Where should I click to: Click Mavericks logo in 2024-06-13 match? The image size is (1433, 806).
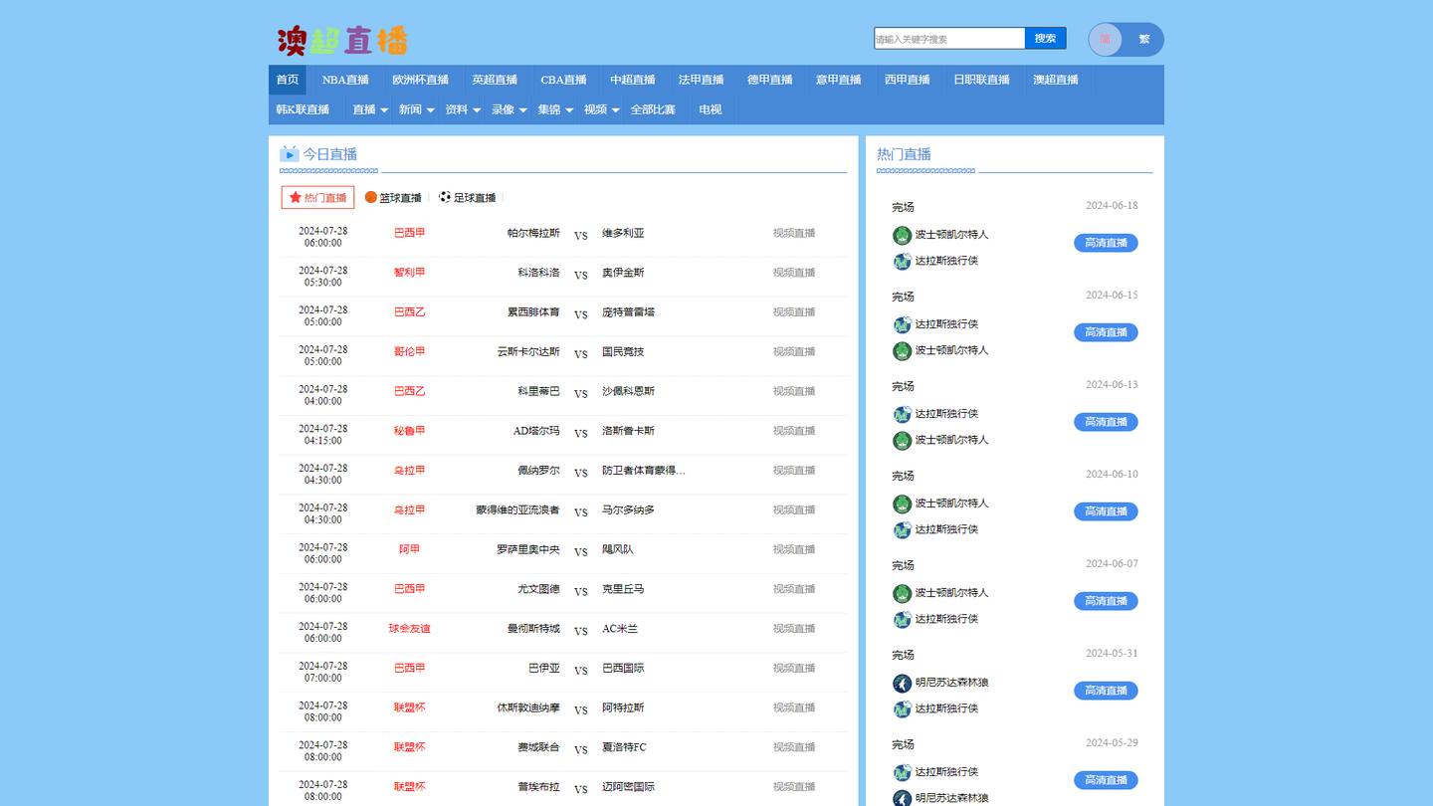click(902, 415)
